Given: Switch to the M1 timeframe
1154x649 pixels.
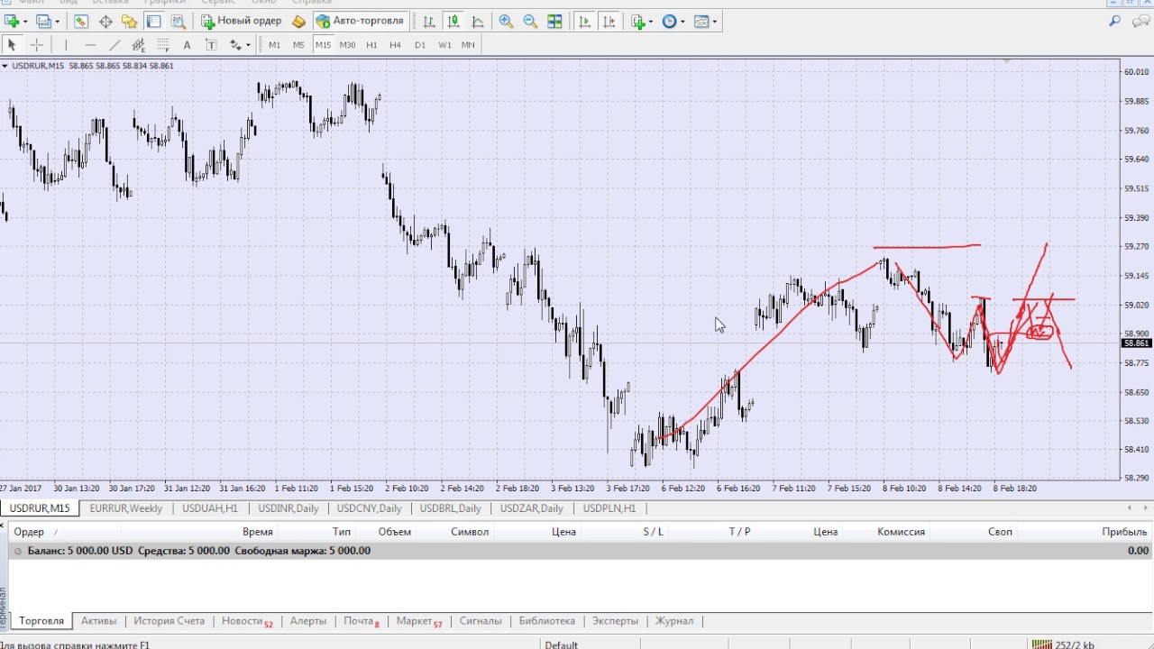Looking at the screenshot, I should [x=274, y=44].
